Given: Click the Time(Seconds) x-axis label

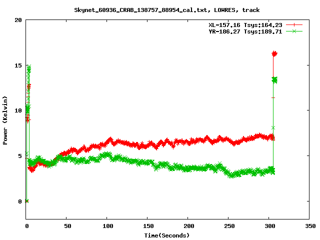Looking at the screenshot, I should [166, 235].
